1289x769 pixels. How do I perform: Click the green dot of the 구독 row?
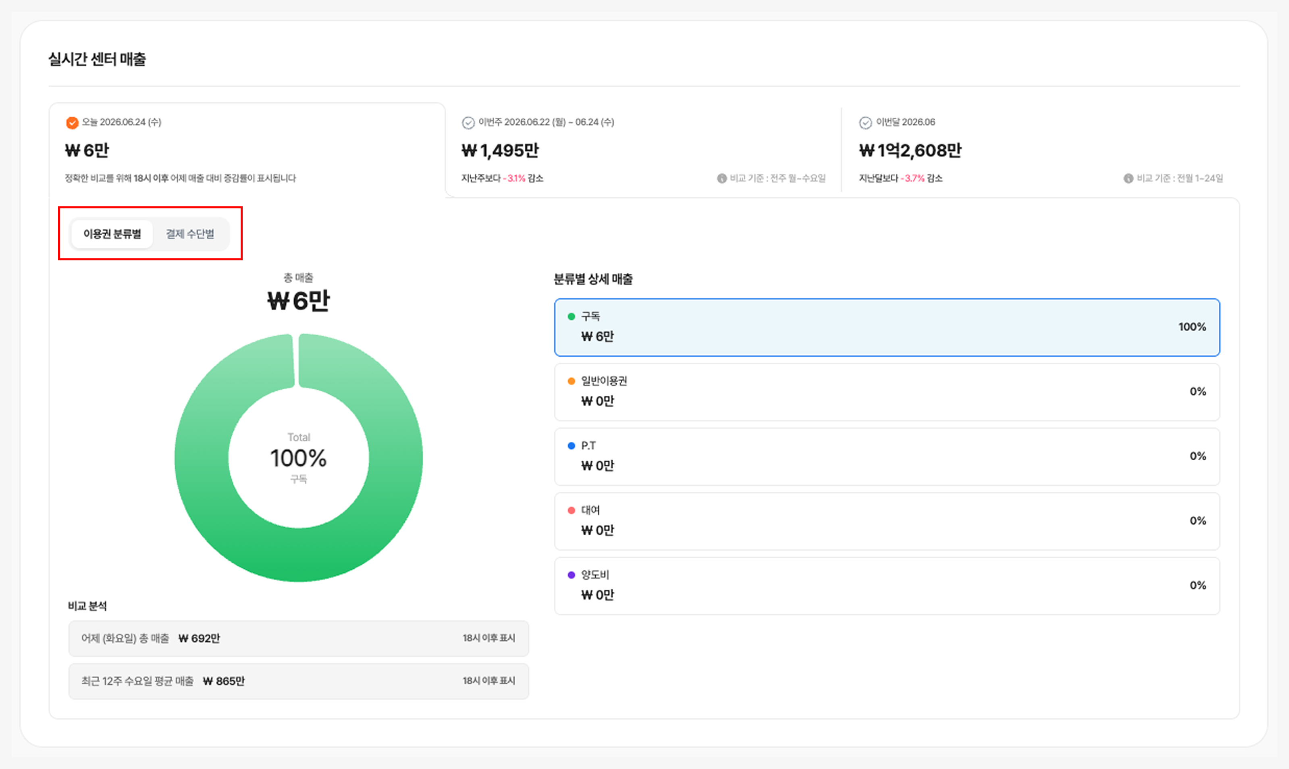point(572,317)
